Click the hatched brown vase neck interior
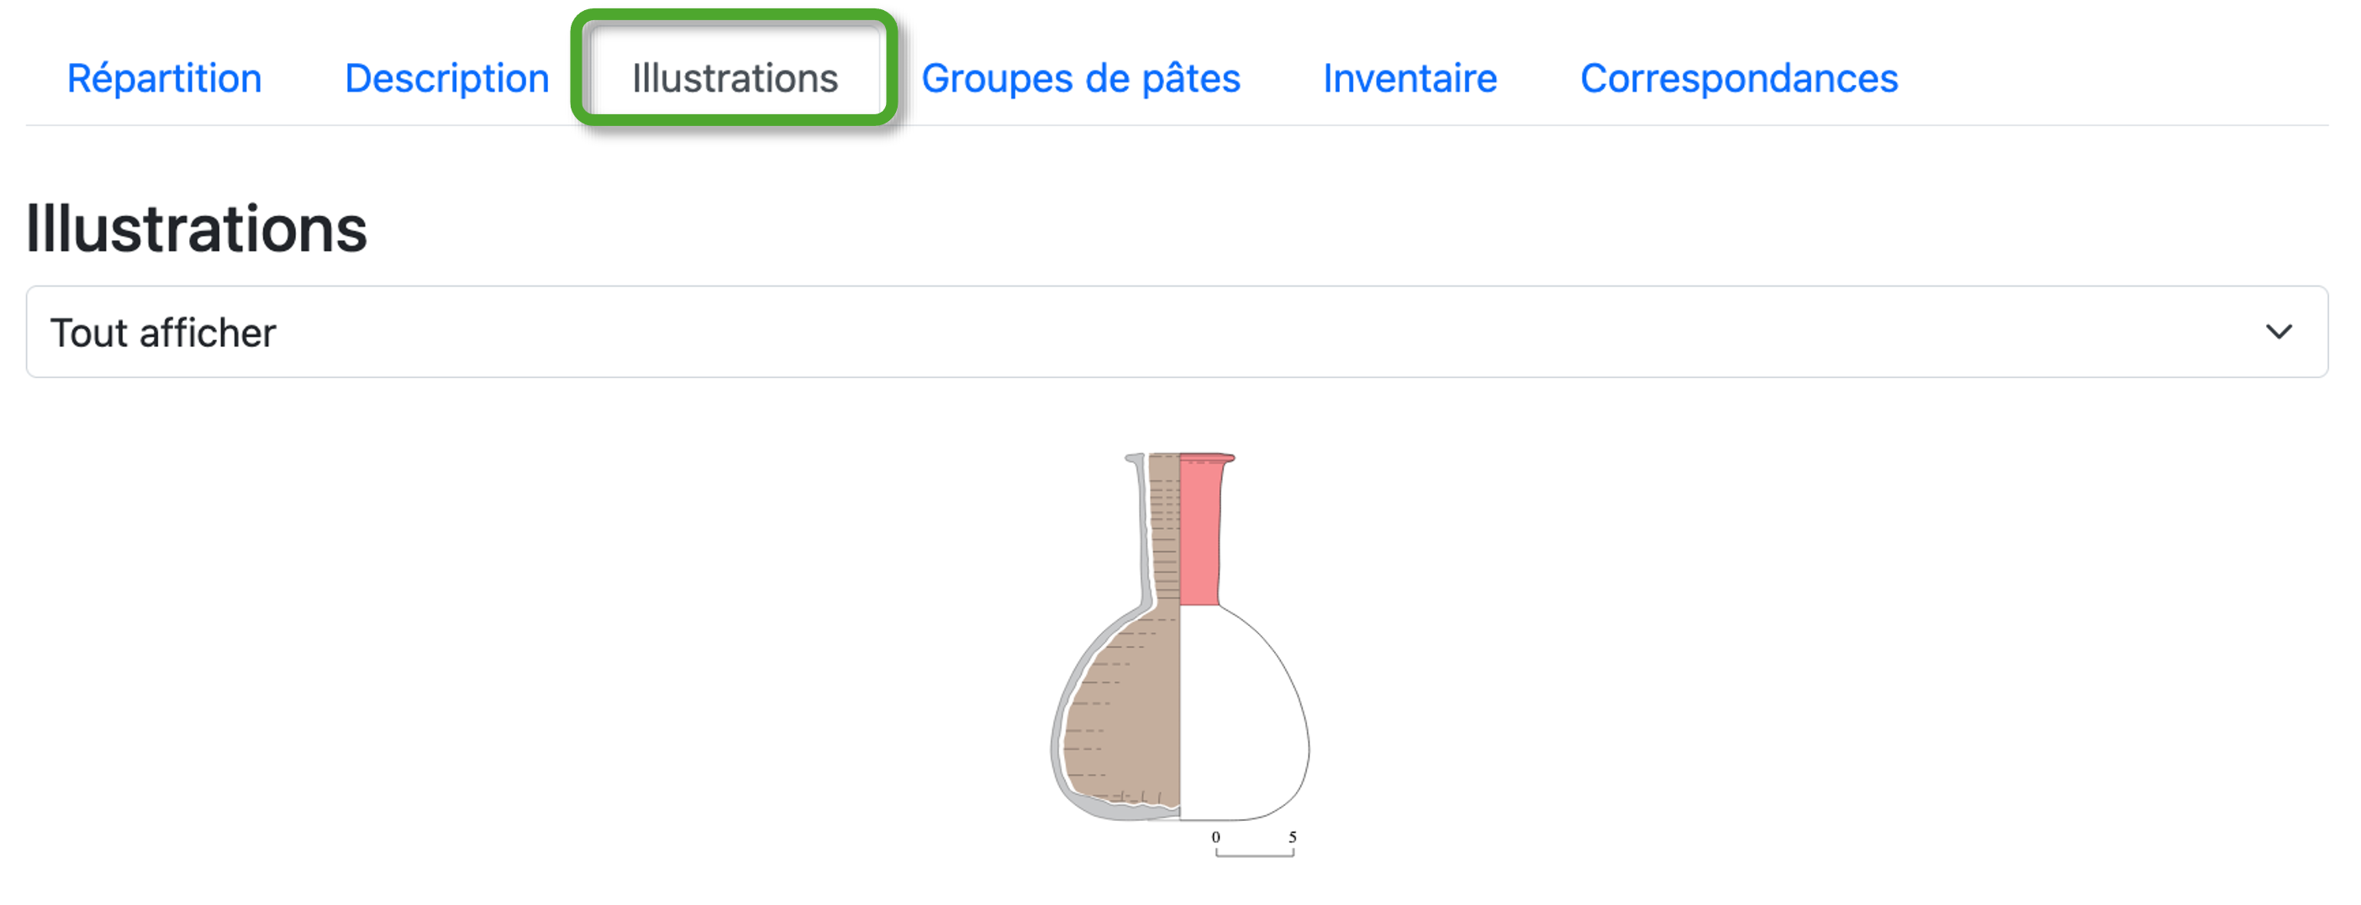This screenshot has width=2361, height=905. (x=1164, y=529)
